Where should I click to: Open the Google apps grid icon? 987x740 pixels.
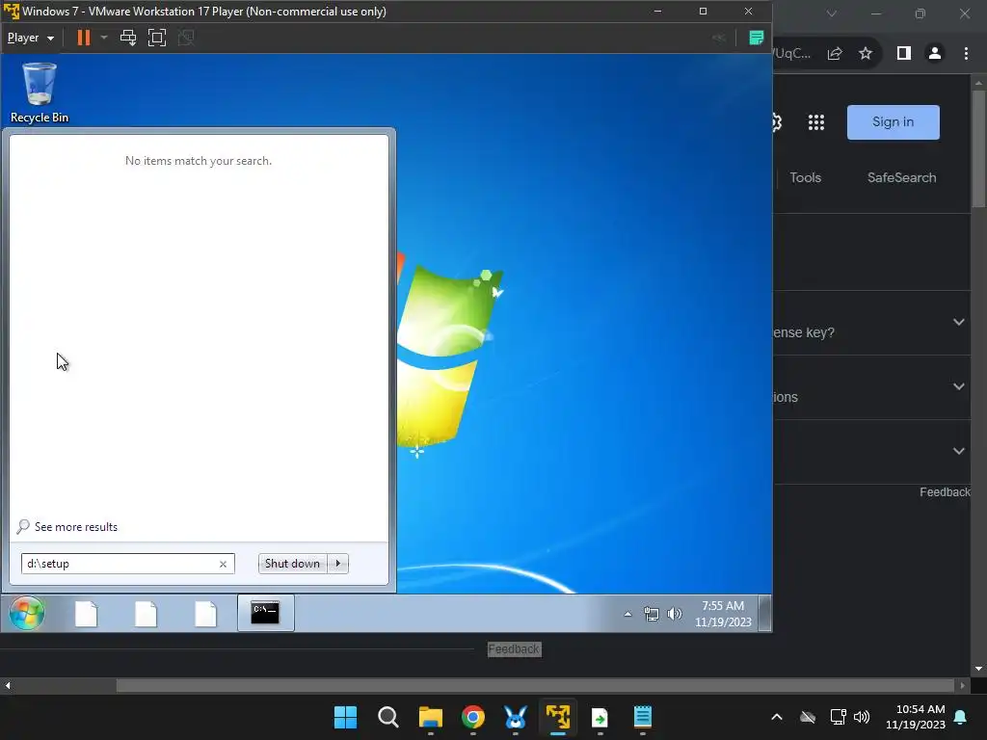tap(815, 122)
